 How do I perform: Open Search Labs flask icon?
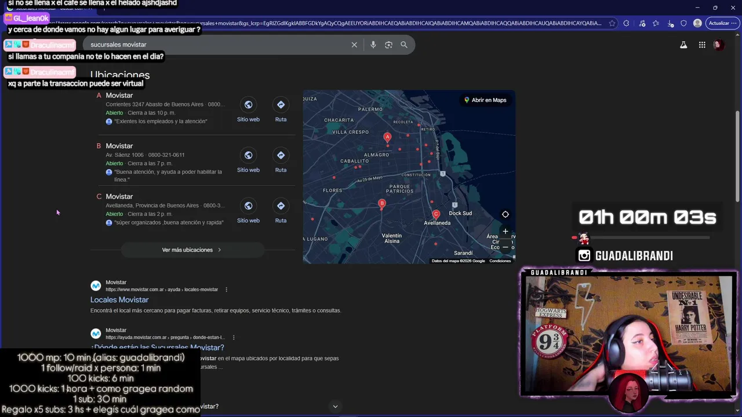click(x=683, y=45)
